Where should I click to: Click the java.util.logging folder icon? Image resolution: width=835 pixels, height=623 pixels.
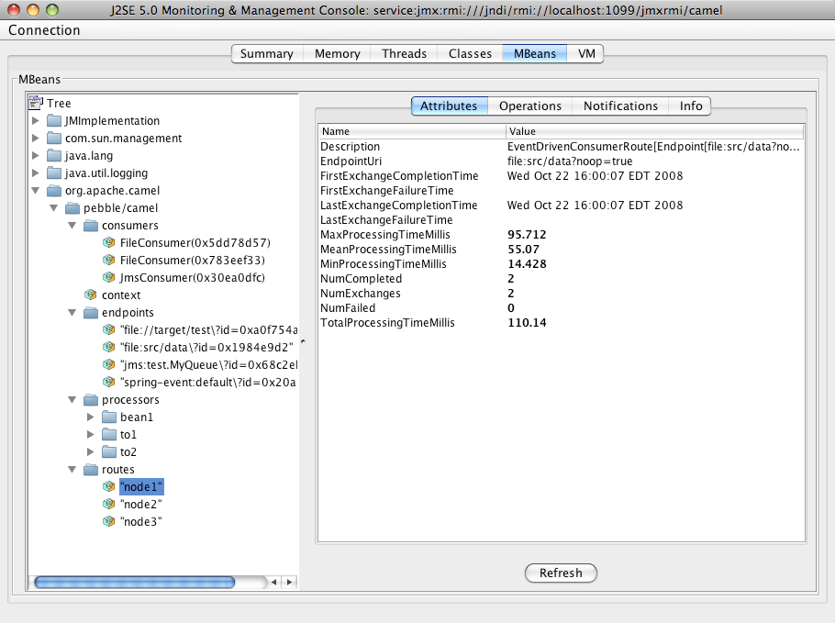click(x=54, y=172)
